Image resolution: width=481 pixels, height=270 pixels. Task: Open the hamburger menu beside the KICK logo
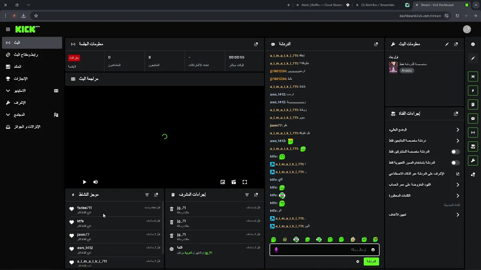8,29
